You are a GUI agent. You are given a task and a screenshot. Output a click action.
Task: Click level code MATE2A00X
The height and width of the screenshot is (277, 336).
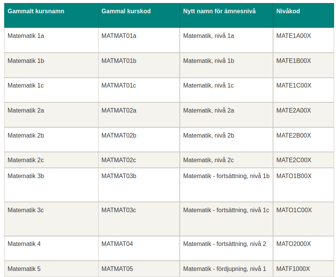coord(294,111)
